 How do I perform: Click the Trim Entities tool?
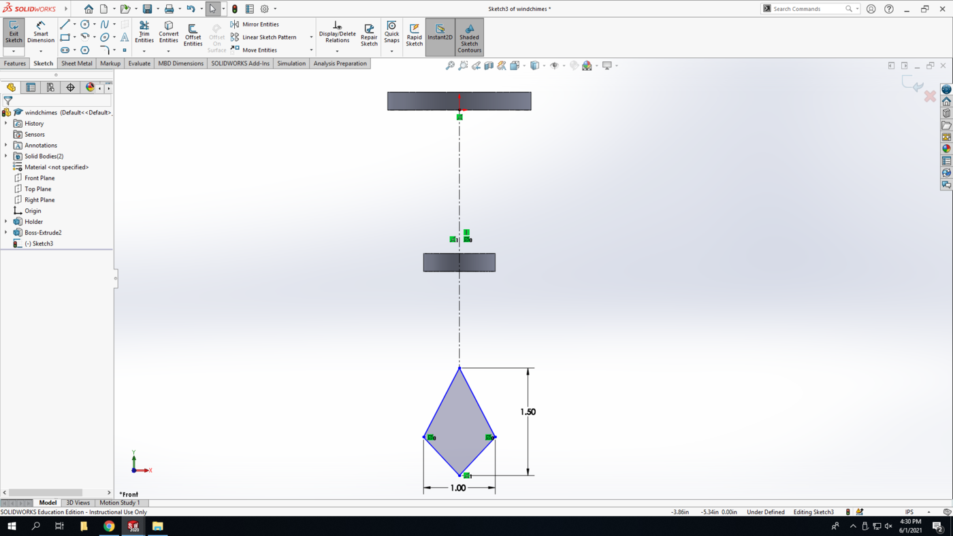pyautogui.click(x=144, y=33)
